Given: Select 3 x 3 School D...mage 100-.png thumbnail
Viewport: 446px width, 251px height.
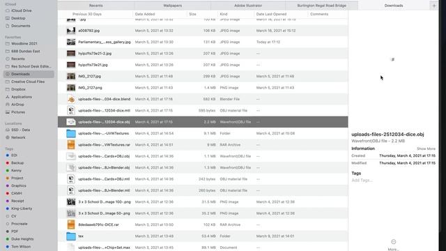Looking at the screenshot, I should pos(71,201).
